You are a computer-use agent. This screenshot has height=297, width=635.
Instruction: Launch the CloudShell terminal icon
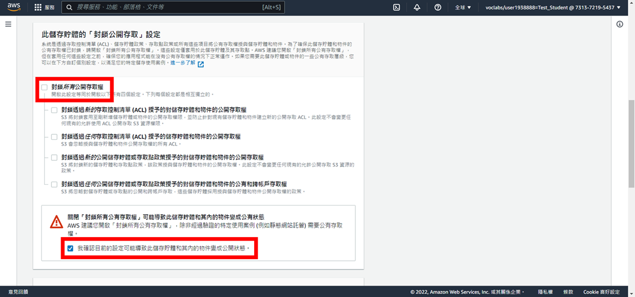point(396,7)
